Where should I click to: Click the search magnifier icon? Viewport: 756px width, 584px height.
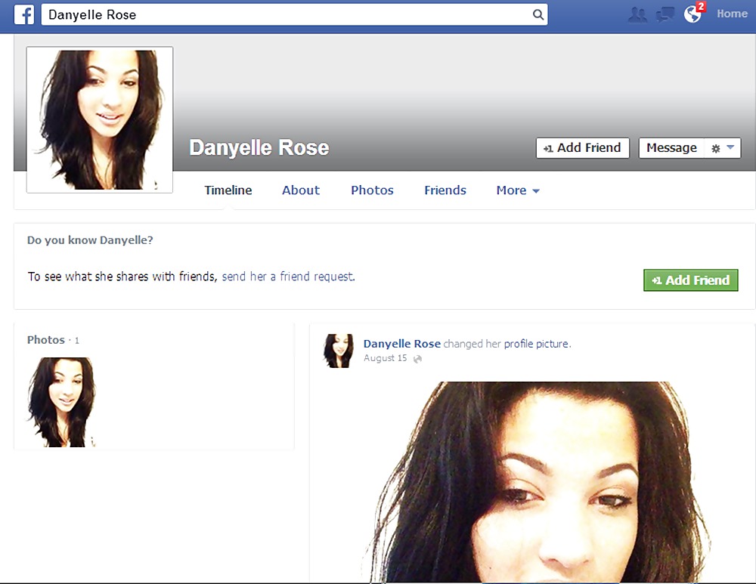click(538, 14)
